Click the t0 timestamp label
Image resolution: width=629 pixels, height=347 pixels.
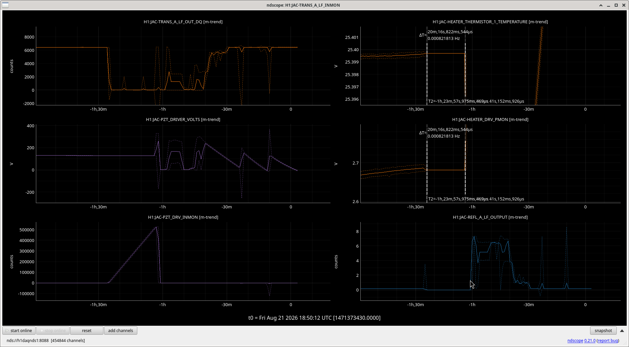coord(314,318)
